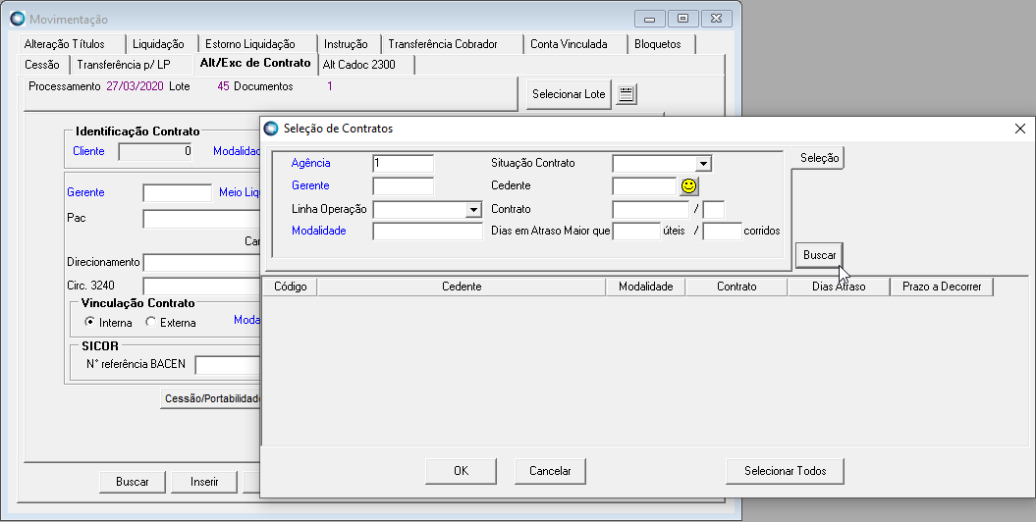The width and height of the screenshot is (1036, 522).
Task: Click the dias úteis input field
Action: click(x=636, y=231)
